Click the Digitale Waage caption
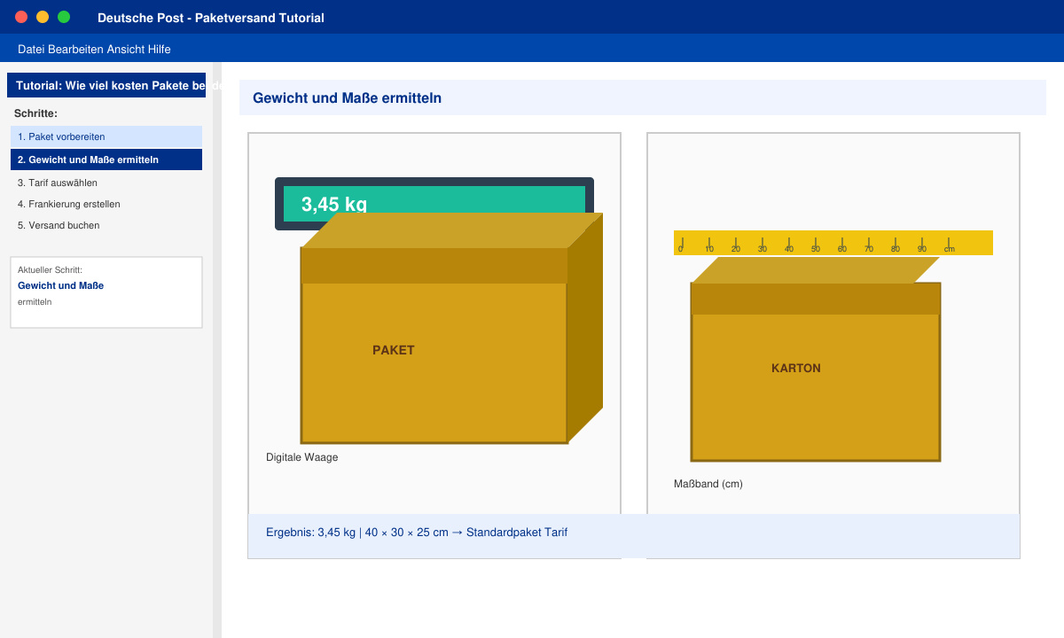The width and height of the screenshot is (1064, 638). [301, 457]
